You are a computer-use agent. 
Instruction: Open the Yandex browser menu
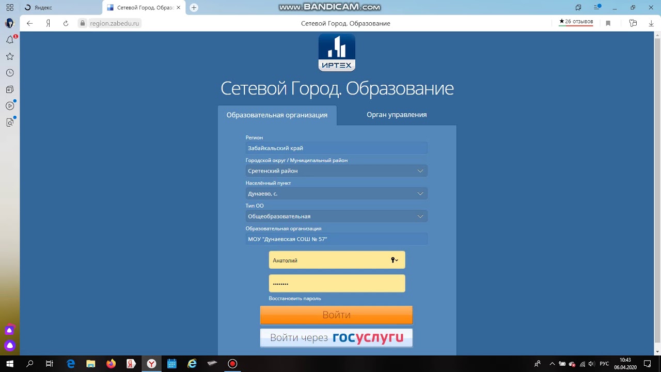[x=597, y=7]
